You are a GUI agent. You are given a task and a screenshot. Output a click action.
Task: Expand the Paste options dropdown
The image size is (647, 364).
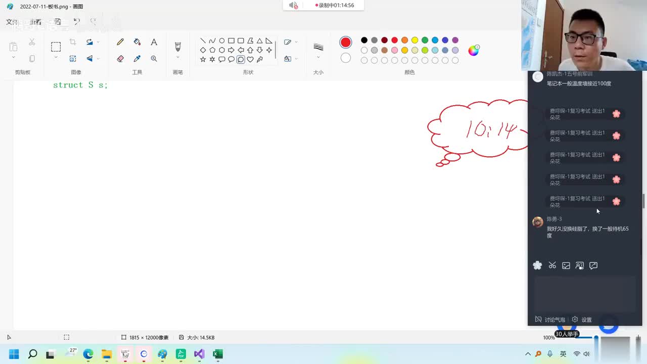tap(13, 58)
